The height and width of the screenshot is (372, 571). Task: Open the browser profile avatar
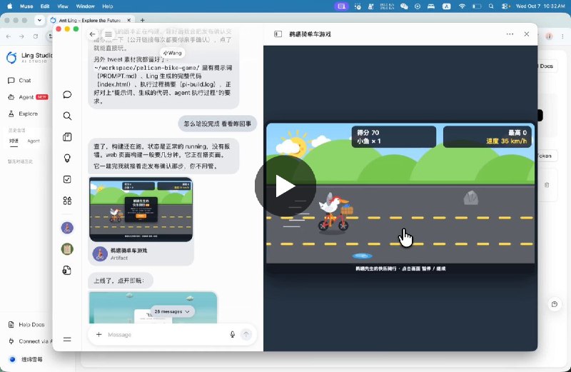pos(549,36)
